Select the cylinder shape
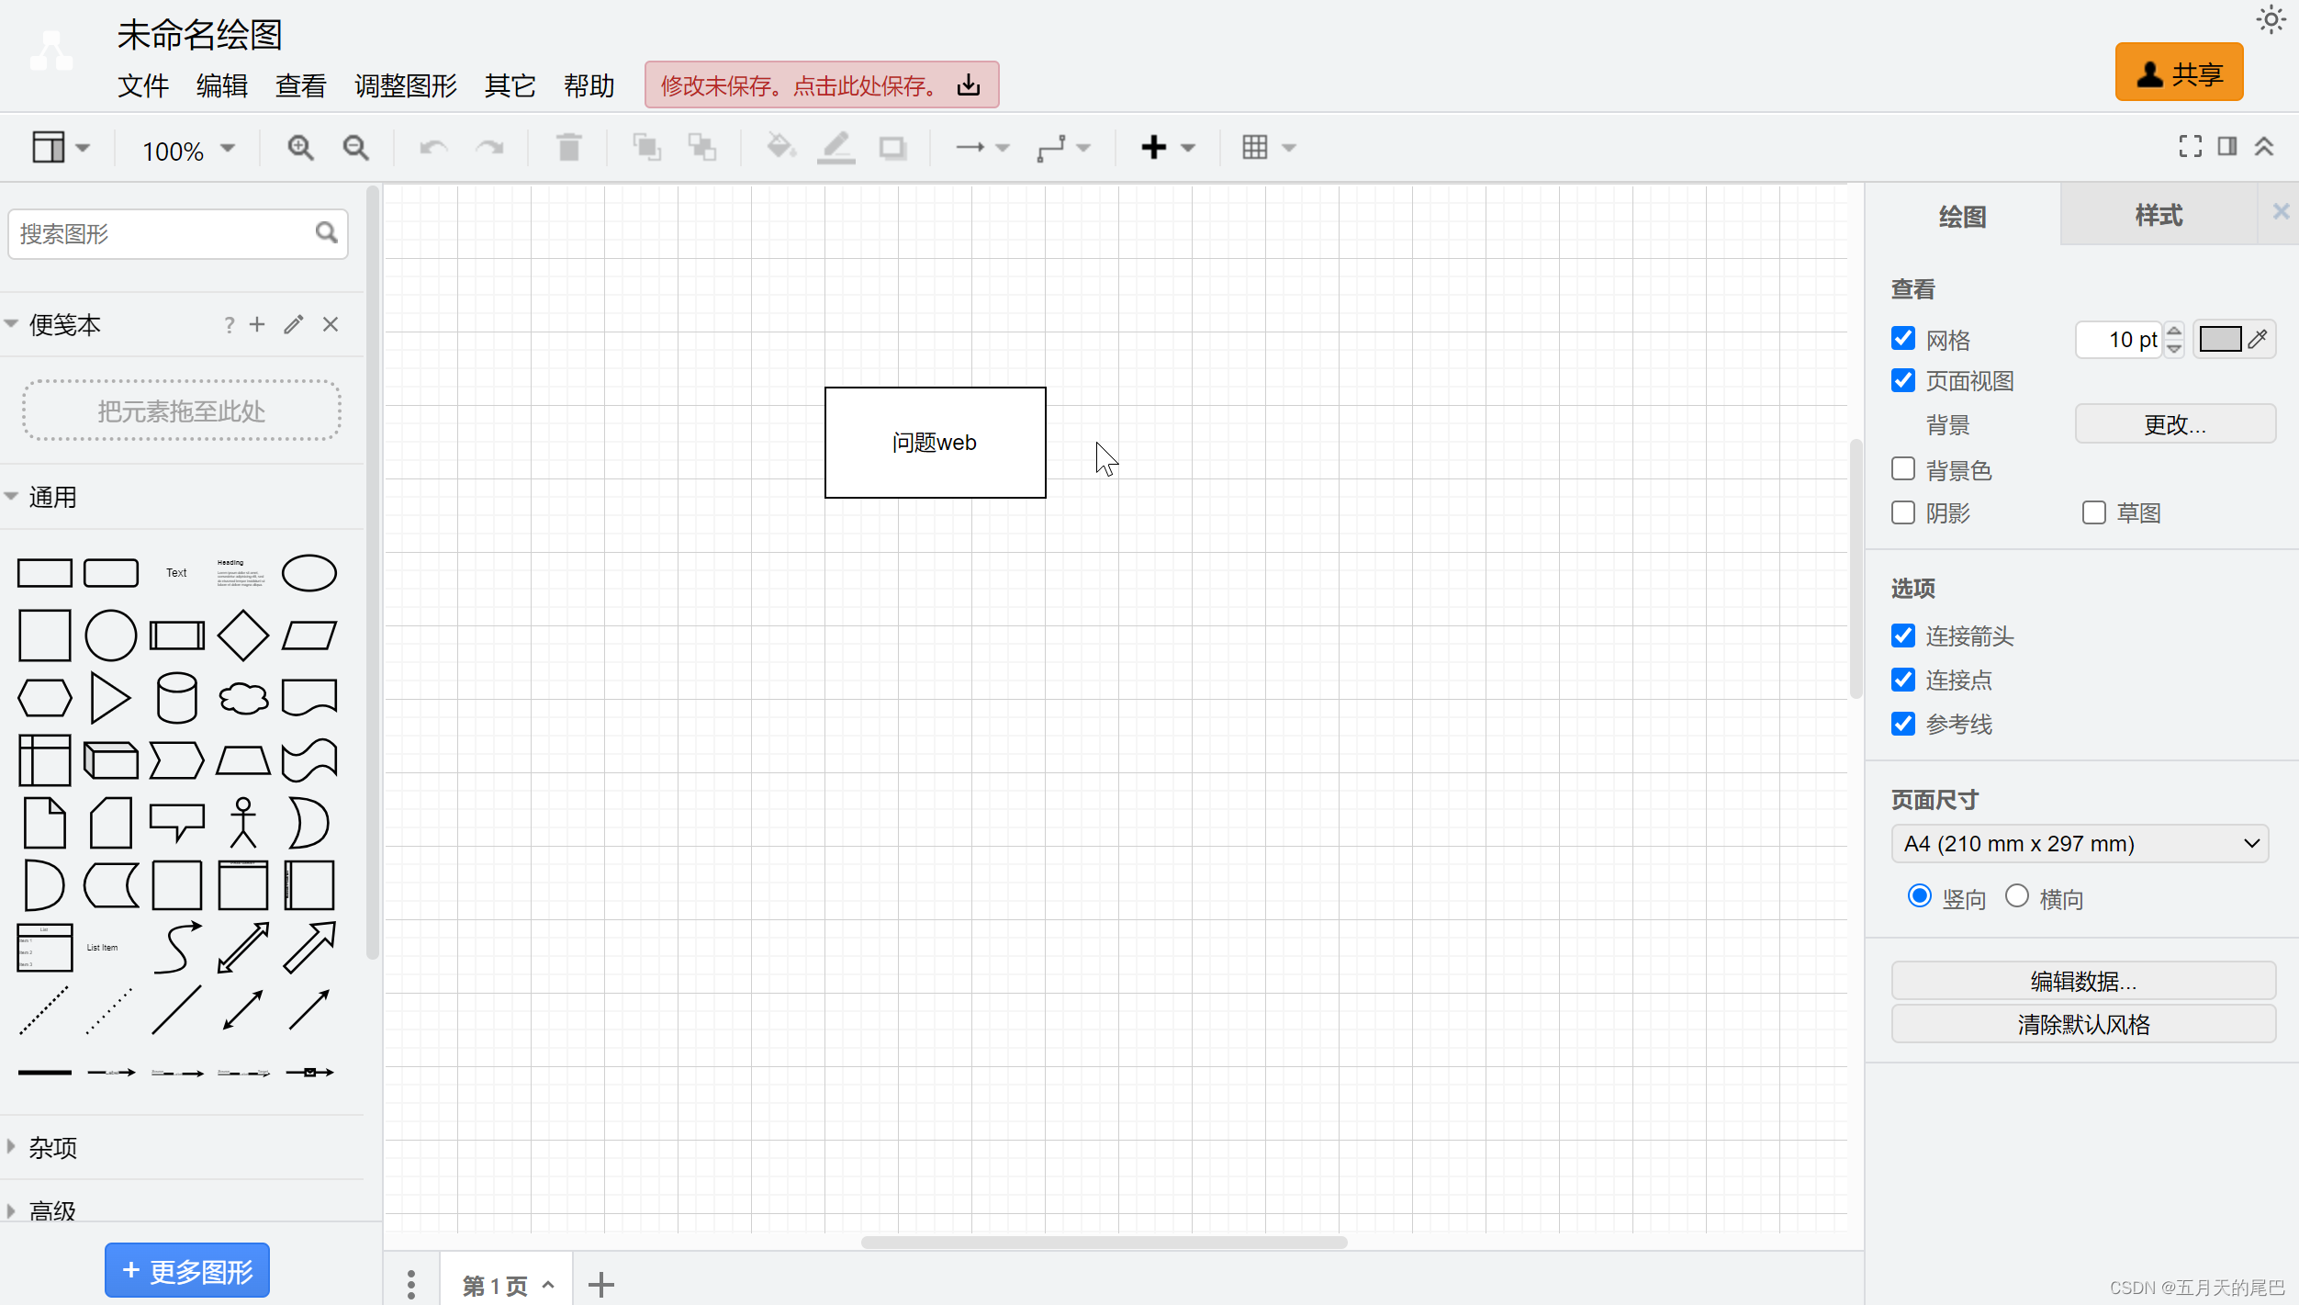The width and height of the screenshot is (2299, 1305). click(177, 698)
